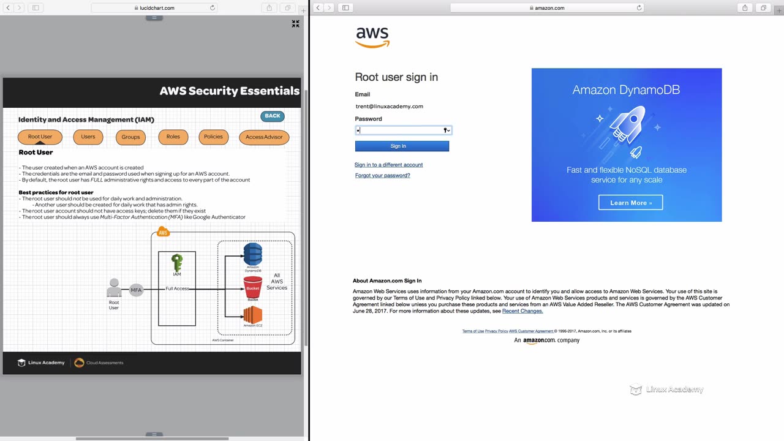
Task: Show tab overview in the Amazon window
Action: tap(763, 8)
